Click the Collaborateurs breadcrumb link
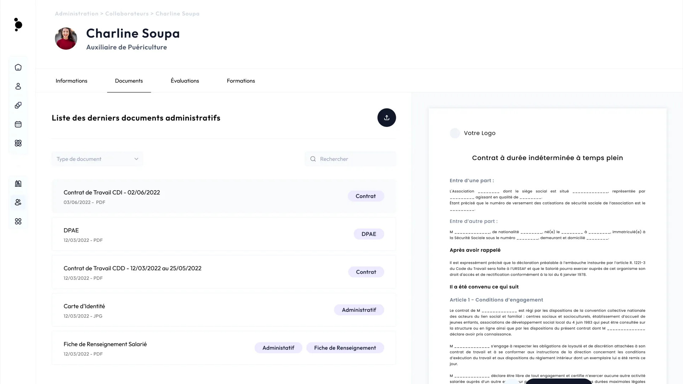Image resolution: width=683 pixels, height=384 pixels. pos(127,14)
